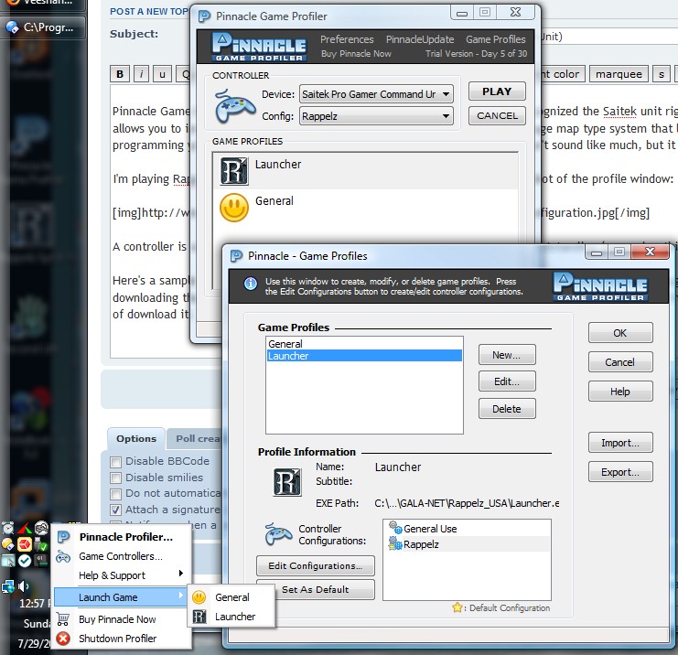Click the alarm clock tray icon
Screen dimensions: 678x655
pos(8,528)
